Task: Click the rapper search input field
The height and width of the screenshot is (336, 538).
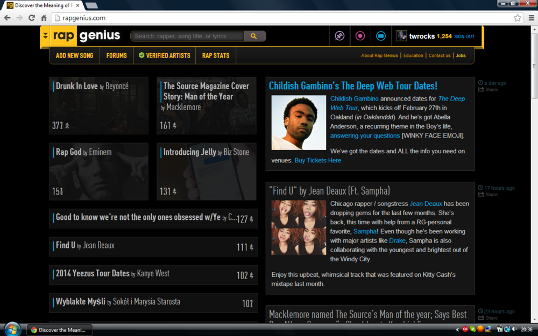Action: coord(188,36)
